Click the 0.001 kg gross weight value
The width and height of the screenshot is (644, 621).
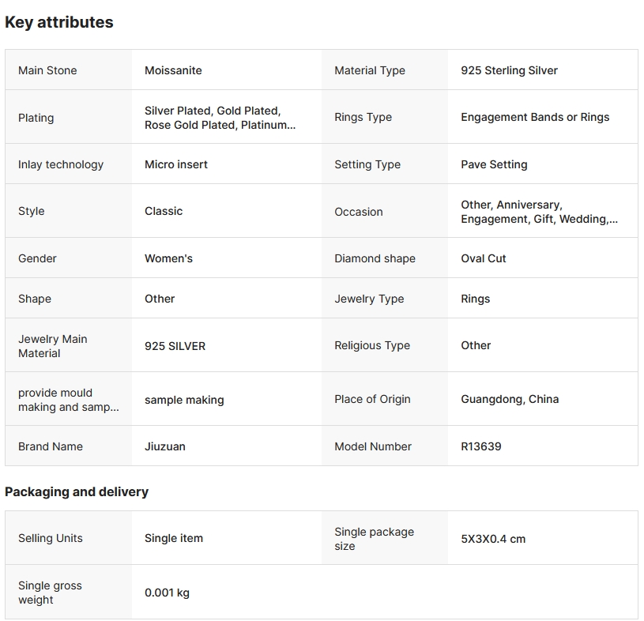[x=167, y=593]
